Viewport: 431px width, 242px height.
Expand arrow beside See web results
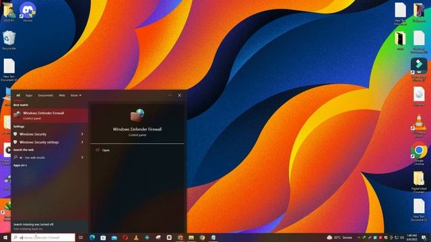click(x=82, y=157)
